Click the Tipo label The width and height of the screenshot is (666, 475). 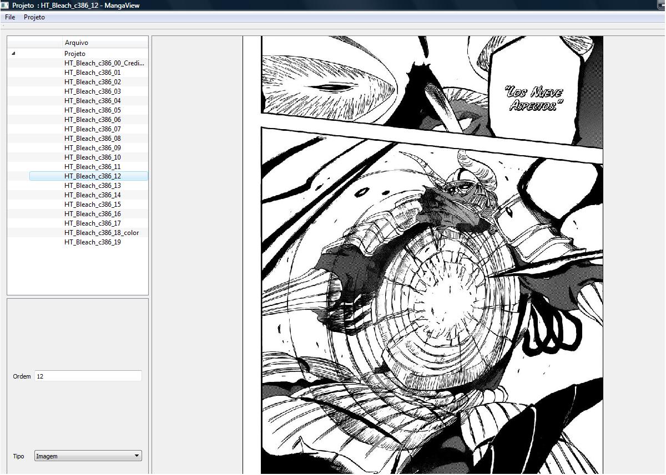[x=18, y=457]
